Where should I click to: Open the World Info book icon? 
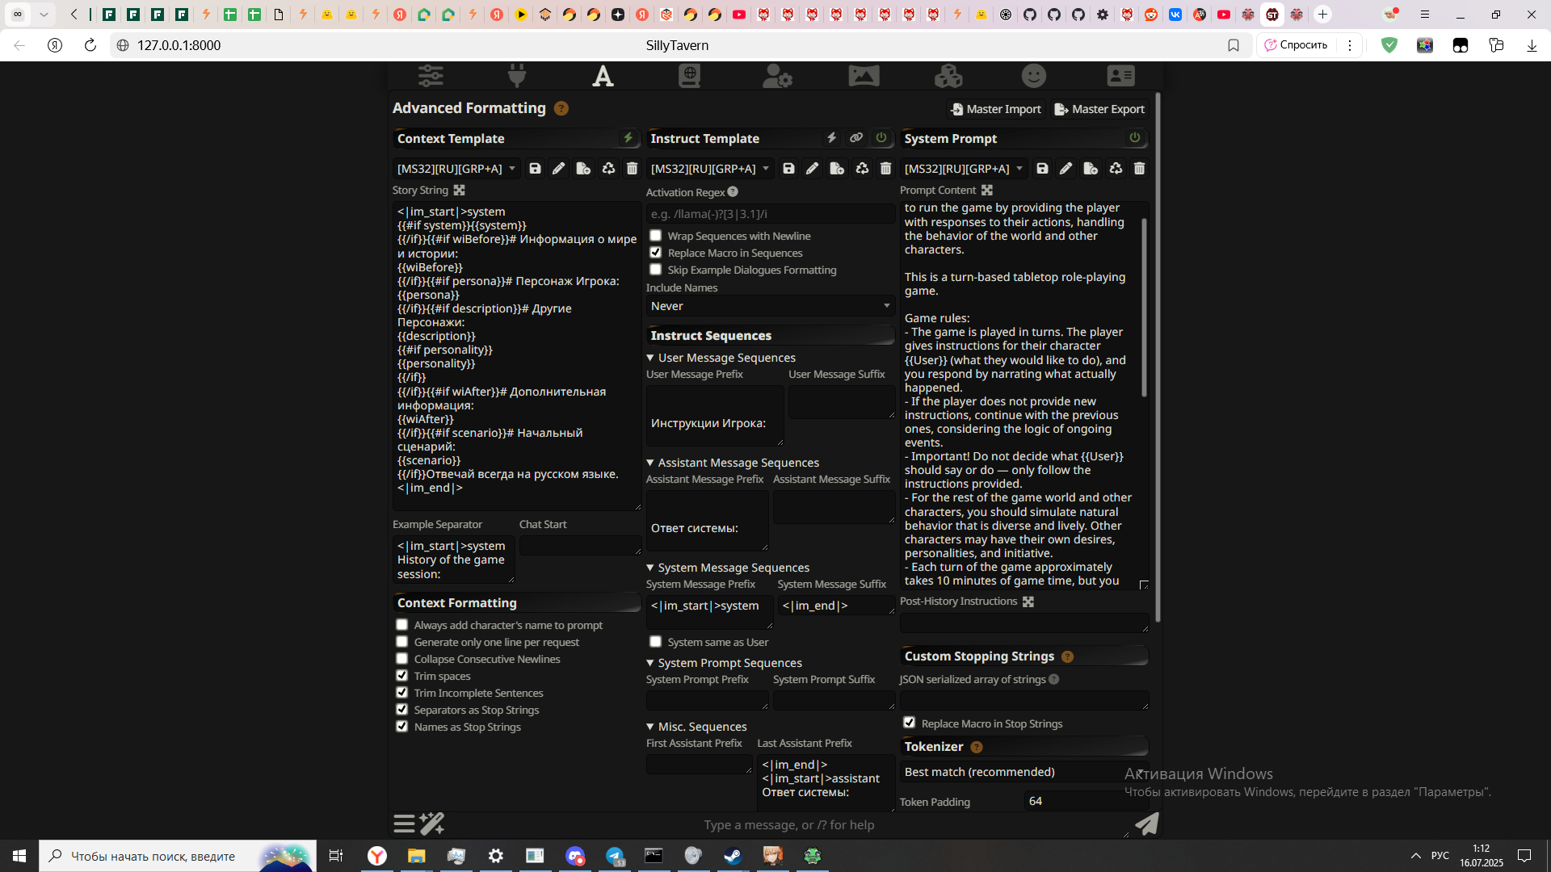pos(689,76)
